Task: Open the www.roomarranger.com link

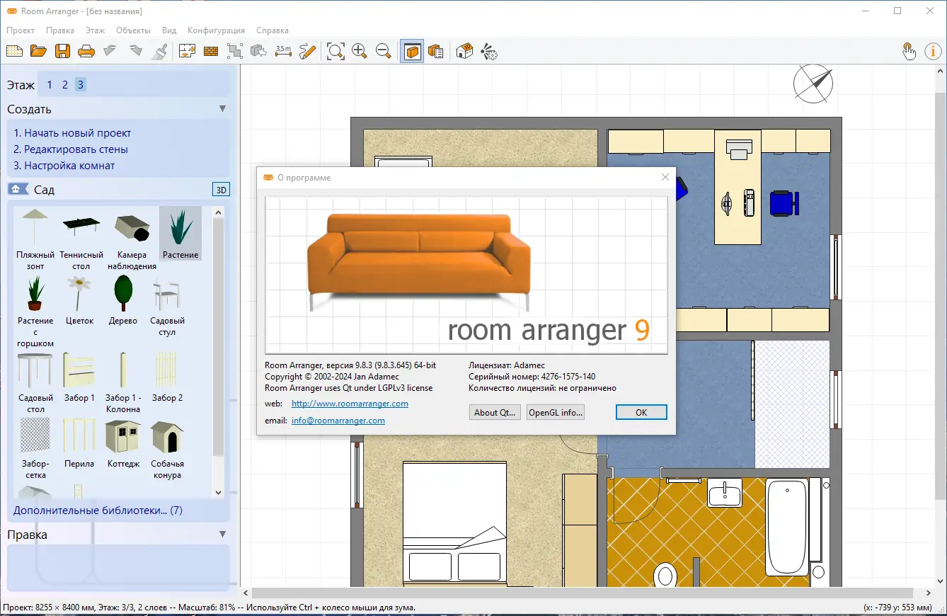Action: click(350, 404)
